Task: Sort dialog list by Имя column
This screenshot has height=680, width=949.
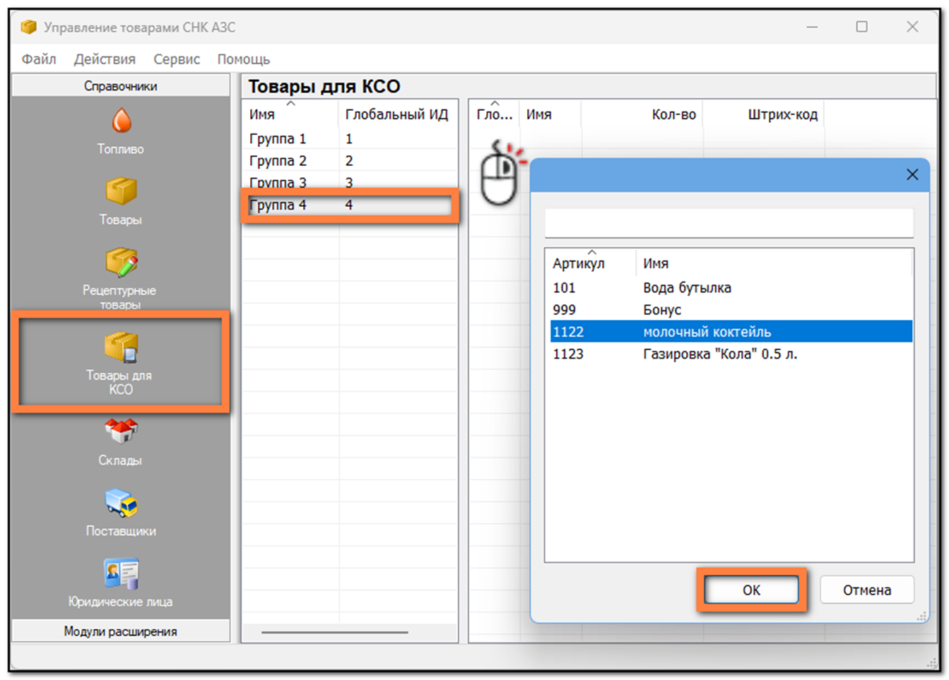Action: [x=774, y=263]
